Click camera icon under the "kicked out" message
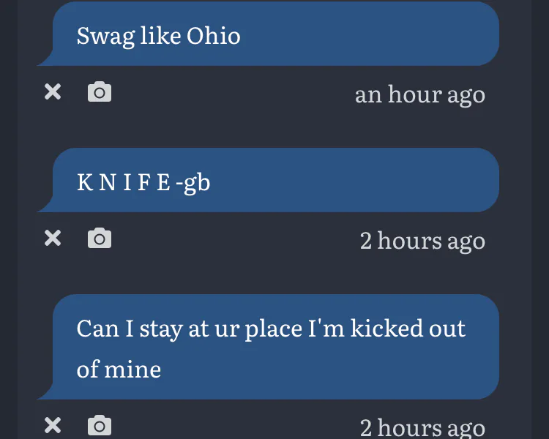 pyautogui.click(x=100, y=425)
